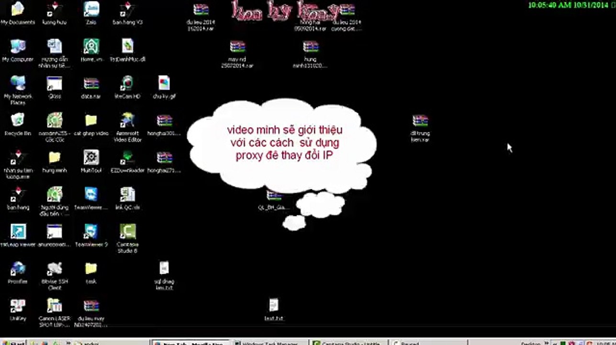This screenshot has height=345, width=616.
Task: Open the UniKey shortcut icon
Action: tap(18, 310)
